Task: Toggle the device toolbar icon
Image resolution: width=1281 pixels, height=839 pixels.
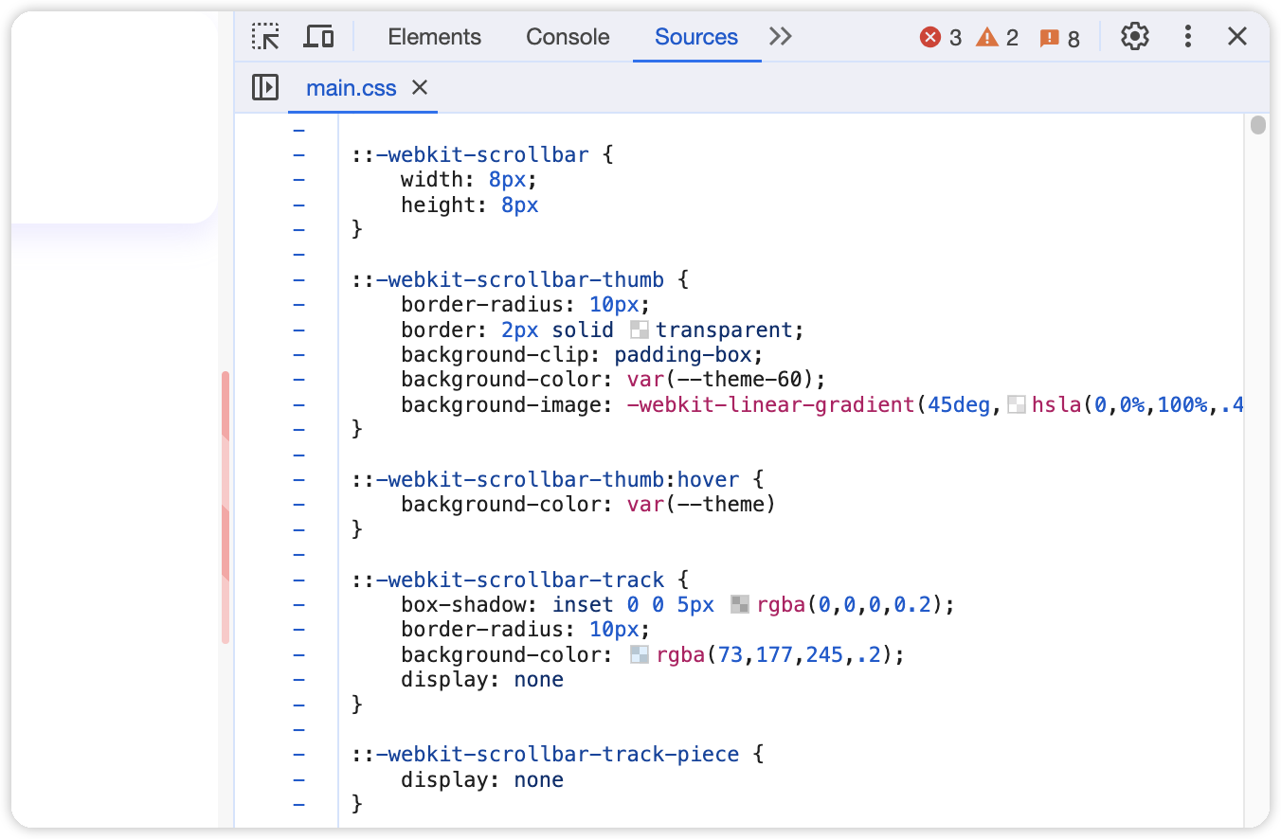Action: point(318,37)
